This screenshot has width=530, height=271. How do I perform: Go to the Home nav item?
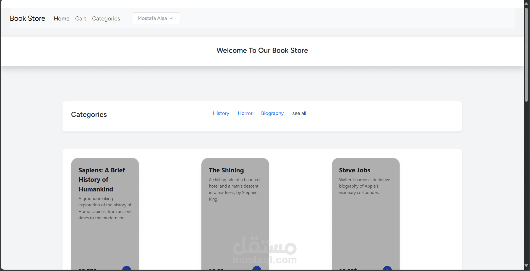pyautogui.click(x=62, y=19)
